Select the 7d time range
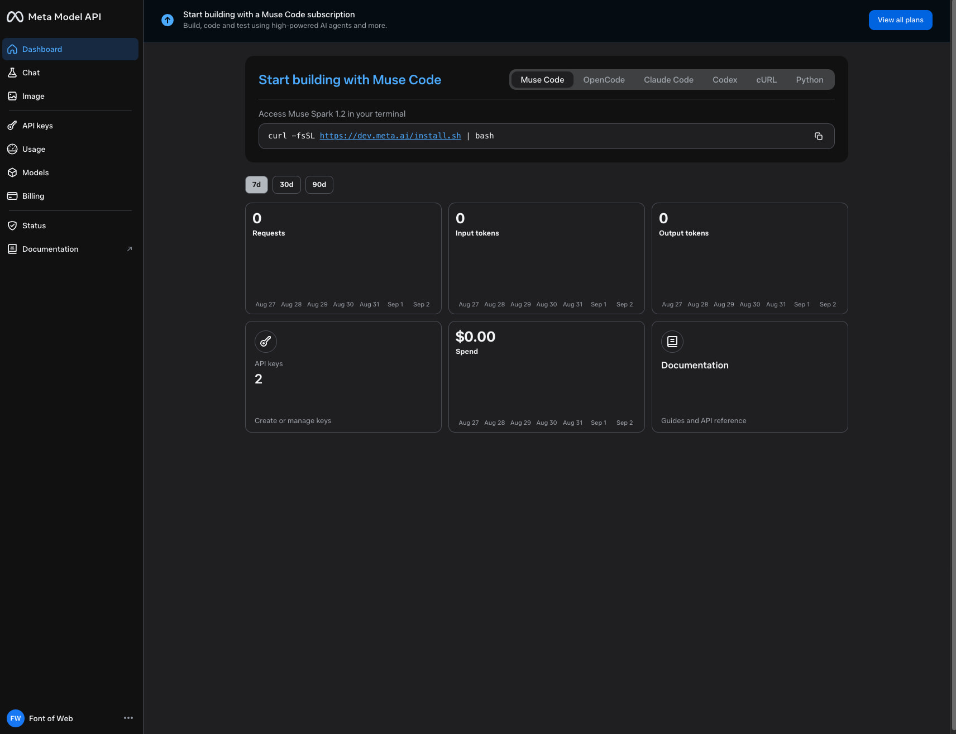The height and width of the screenshot is (734, 956). (x=256, y=185)
